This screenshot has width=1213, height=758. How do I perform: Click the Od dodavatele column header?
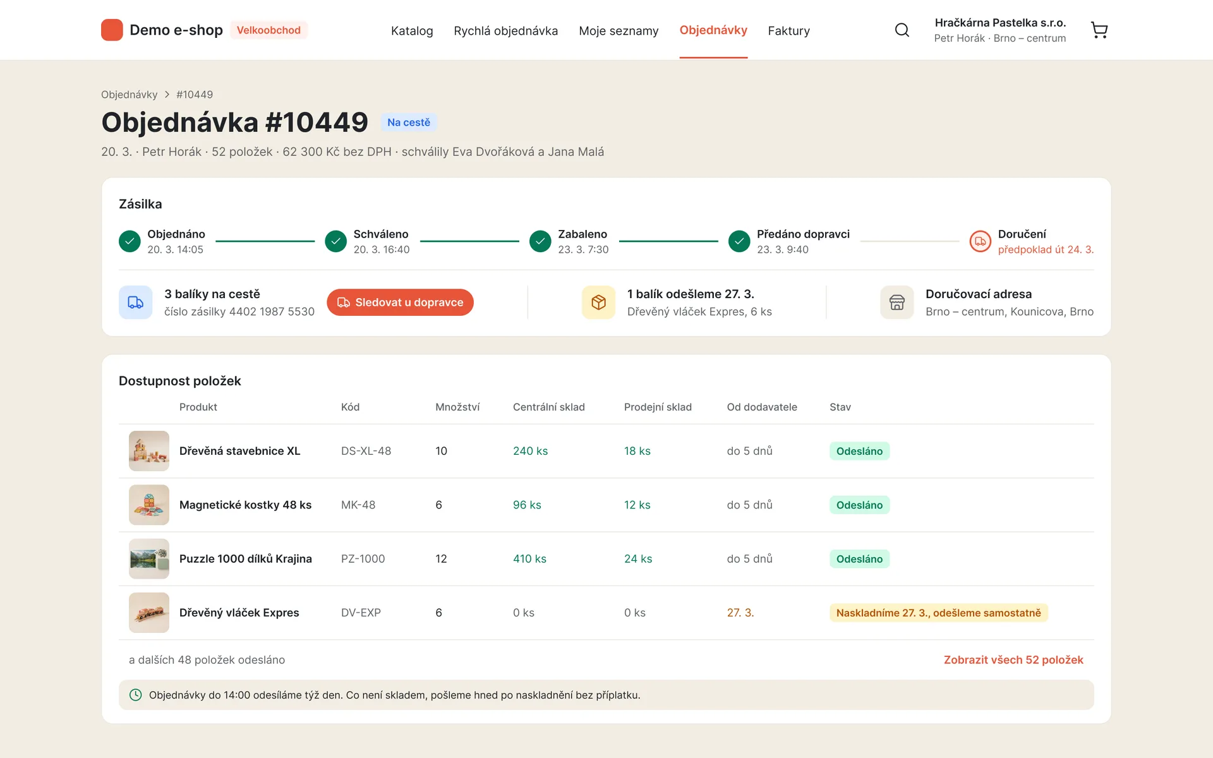coord(762,407)
